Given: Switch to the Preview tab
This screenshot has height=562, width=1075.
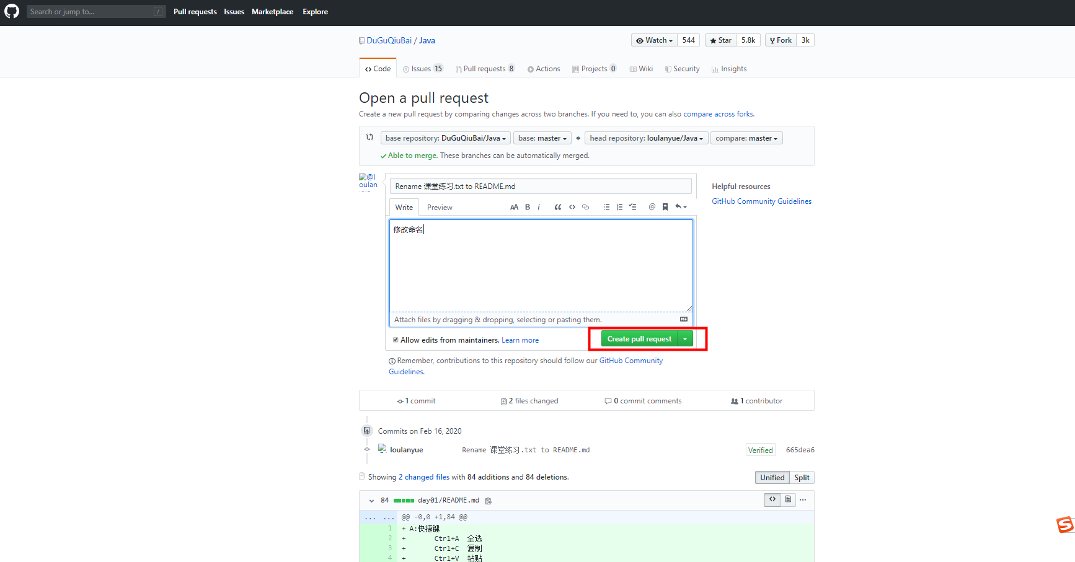Looking at the screenshot, I should (440, 208).
